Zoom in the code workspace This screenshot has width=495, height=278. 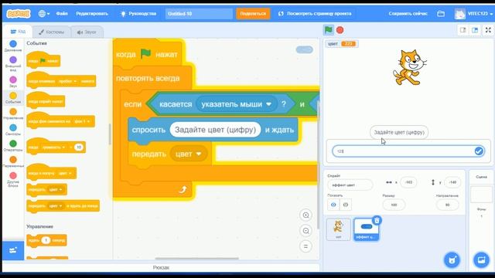306,215
